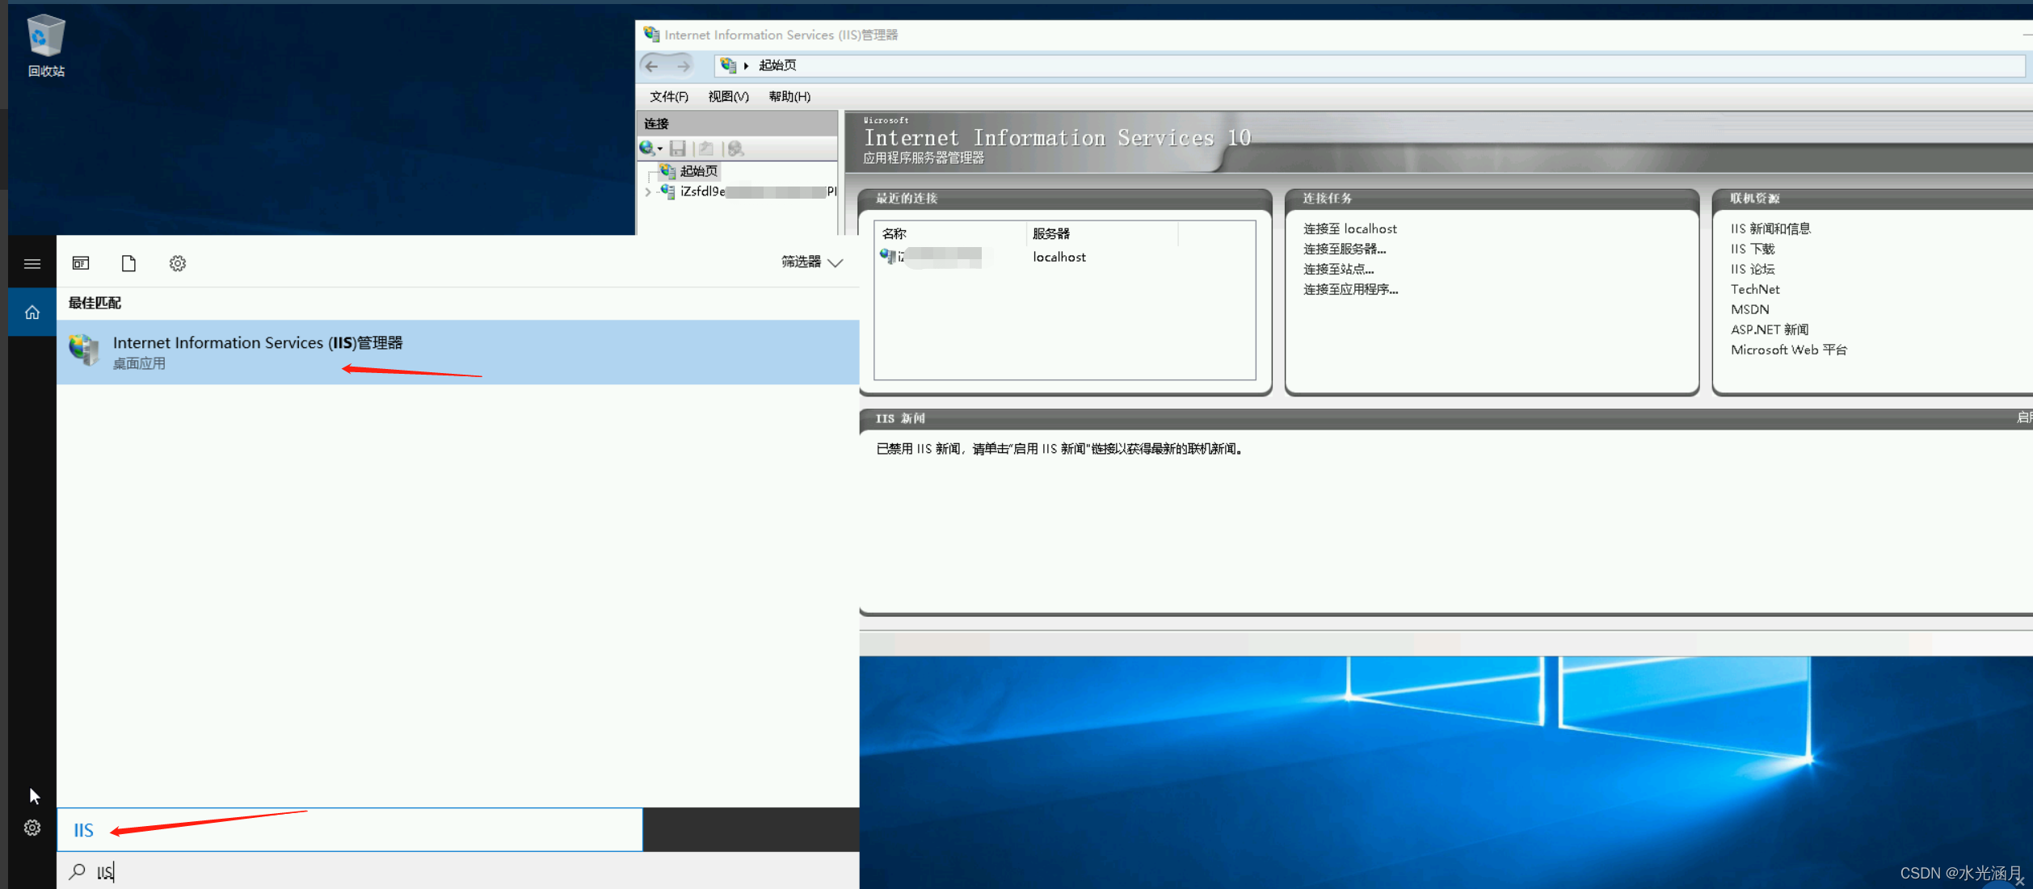2033x889 pixels.
Task: Click the magnifier search icon
Action: tap(78, 871)
